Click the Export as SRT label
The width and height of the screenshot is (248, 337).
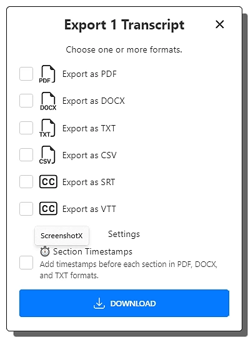click(89, 183)
